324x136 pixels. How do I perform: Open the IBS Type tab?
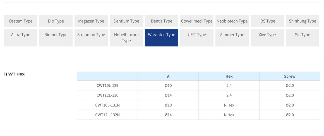267,21
